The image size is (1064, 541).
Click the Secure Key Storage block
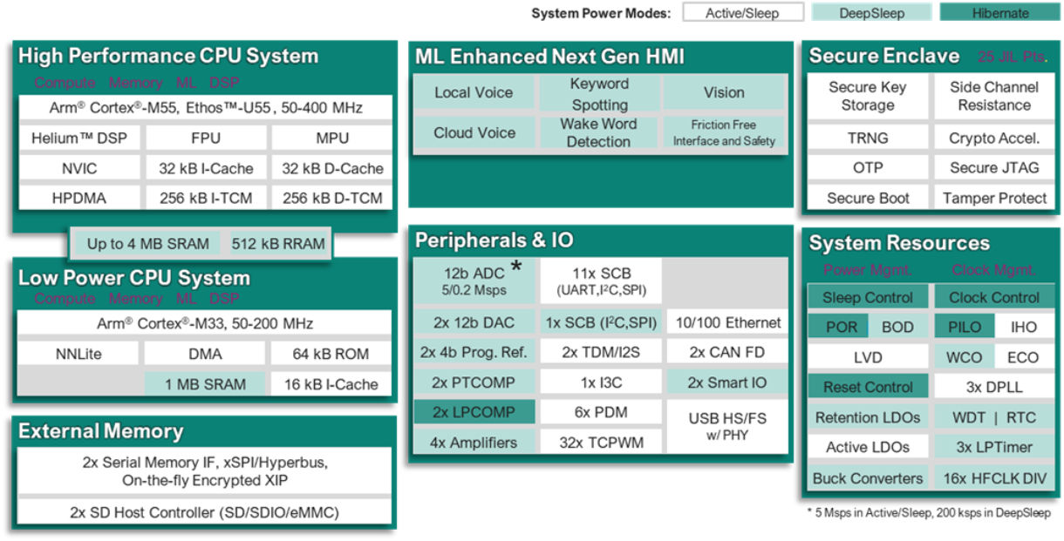pos(867,96)
